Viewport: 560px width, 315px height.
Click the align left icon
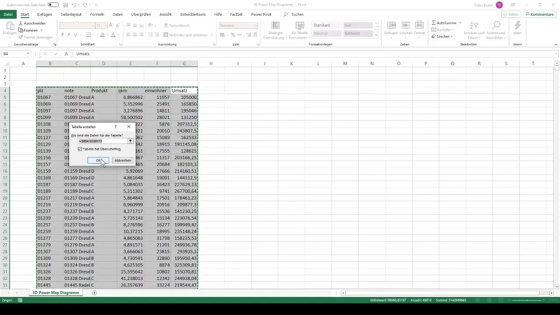click(x=129, y=35)
